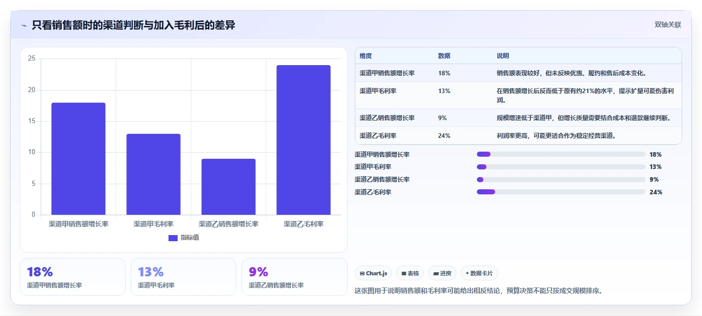The image size is (702, 316).
Task: Click the 24% progress value
Action: (656, 192)
